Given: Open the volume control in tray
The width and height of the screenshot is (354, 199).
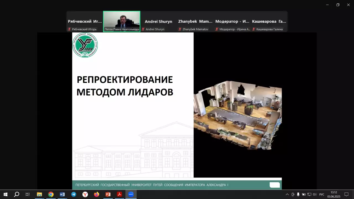Looking at the screenshot, I should point(314,194).
